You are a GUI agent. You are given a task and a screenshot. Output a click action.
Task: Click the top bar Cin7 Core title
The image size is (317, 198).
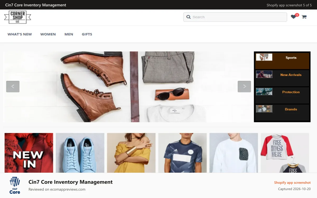(x=36, y=5)
